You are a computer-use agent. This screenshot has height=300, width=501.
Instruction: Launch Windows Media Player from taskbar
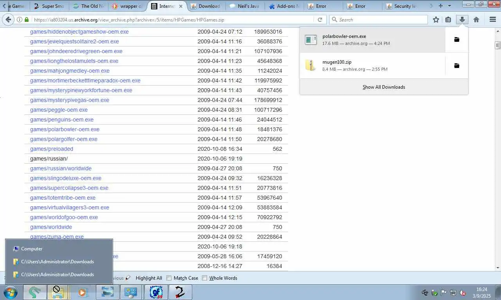click(82, 292)
